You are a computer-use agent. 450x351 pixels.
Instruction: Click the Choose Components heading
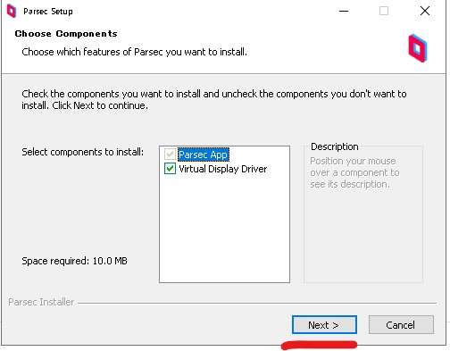point(66,34)
